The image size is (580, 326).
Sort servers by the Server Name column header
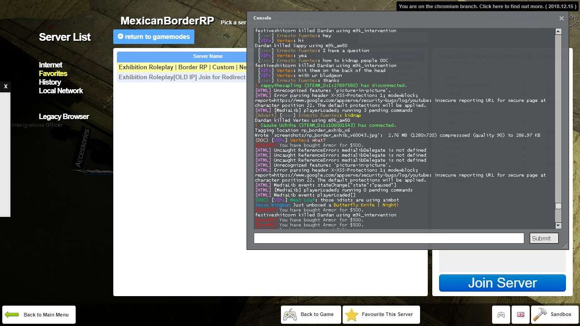point(208,56)
